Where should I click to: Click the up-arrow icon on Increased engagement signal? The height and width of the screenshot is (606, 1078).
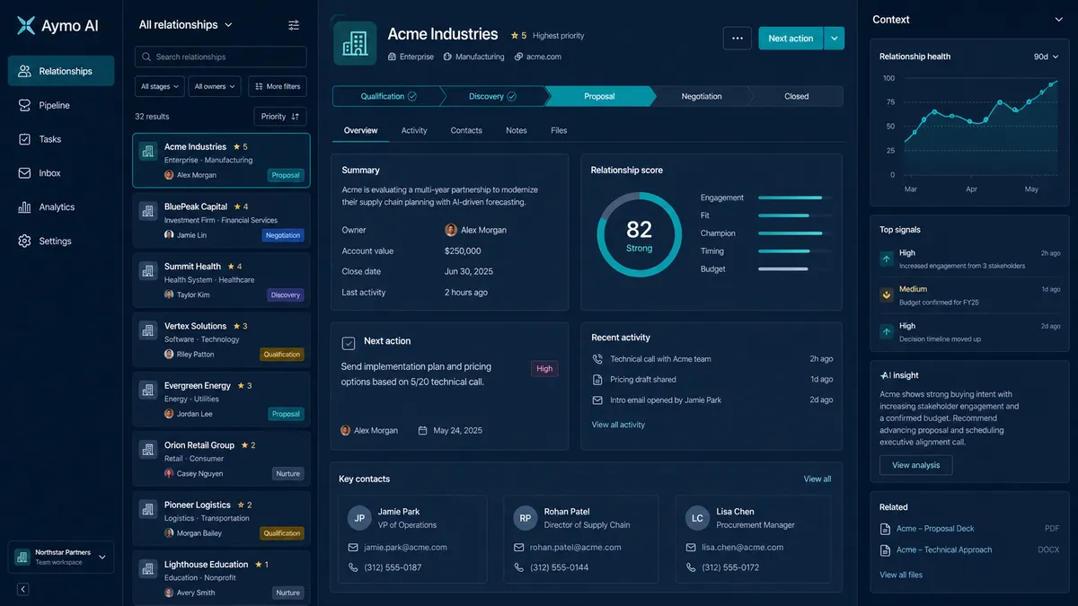887,259
